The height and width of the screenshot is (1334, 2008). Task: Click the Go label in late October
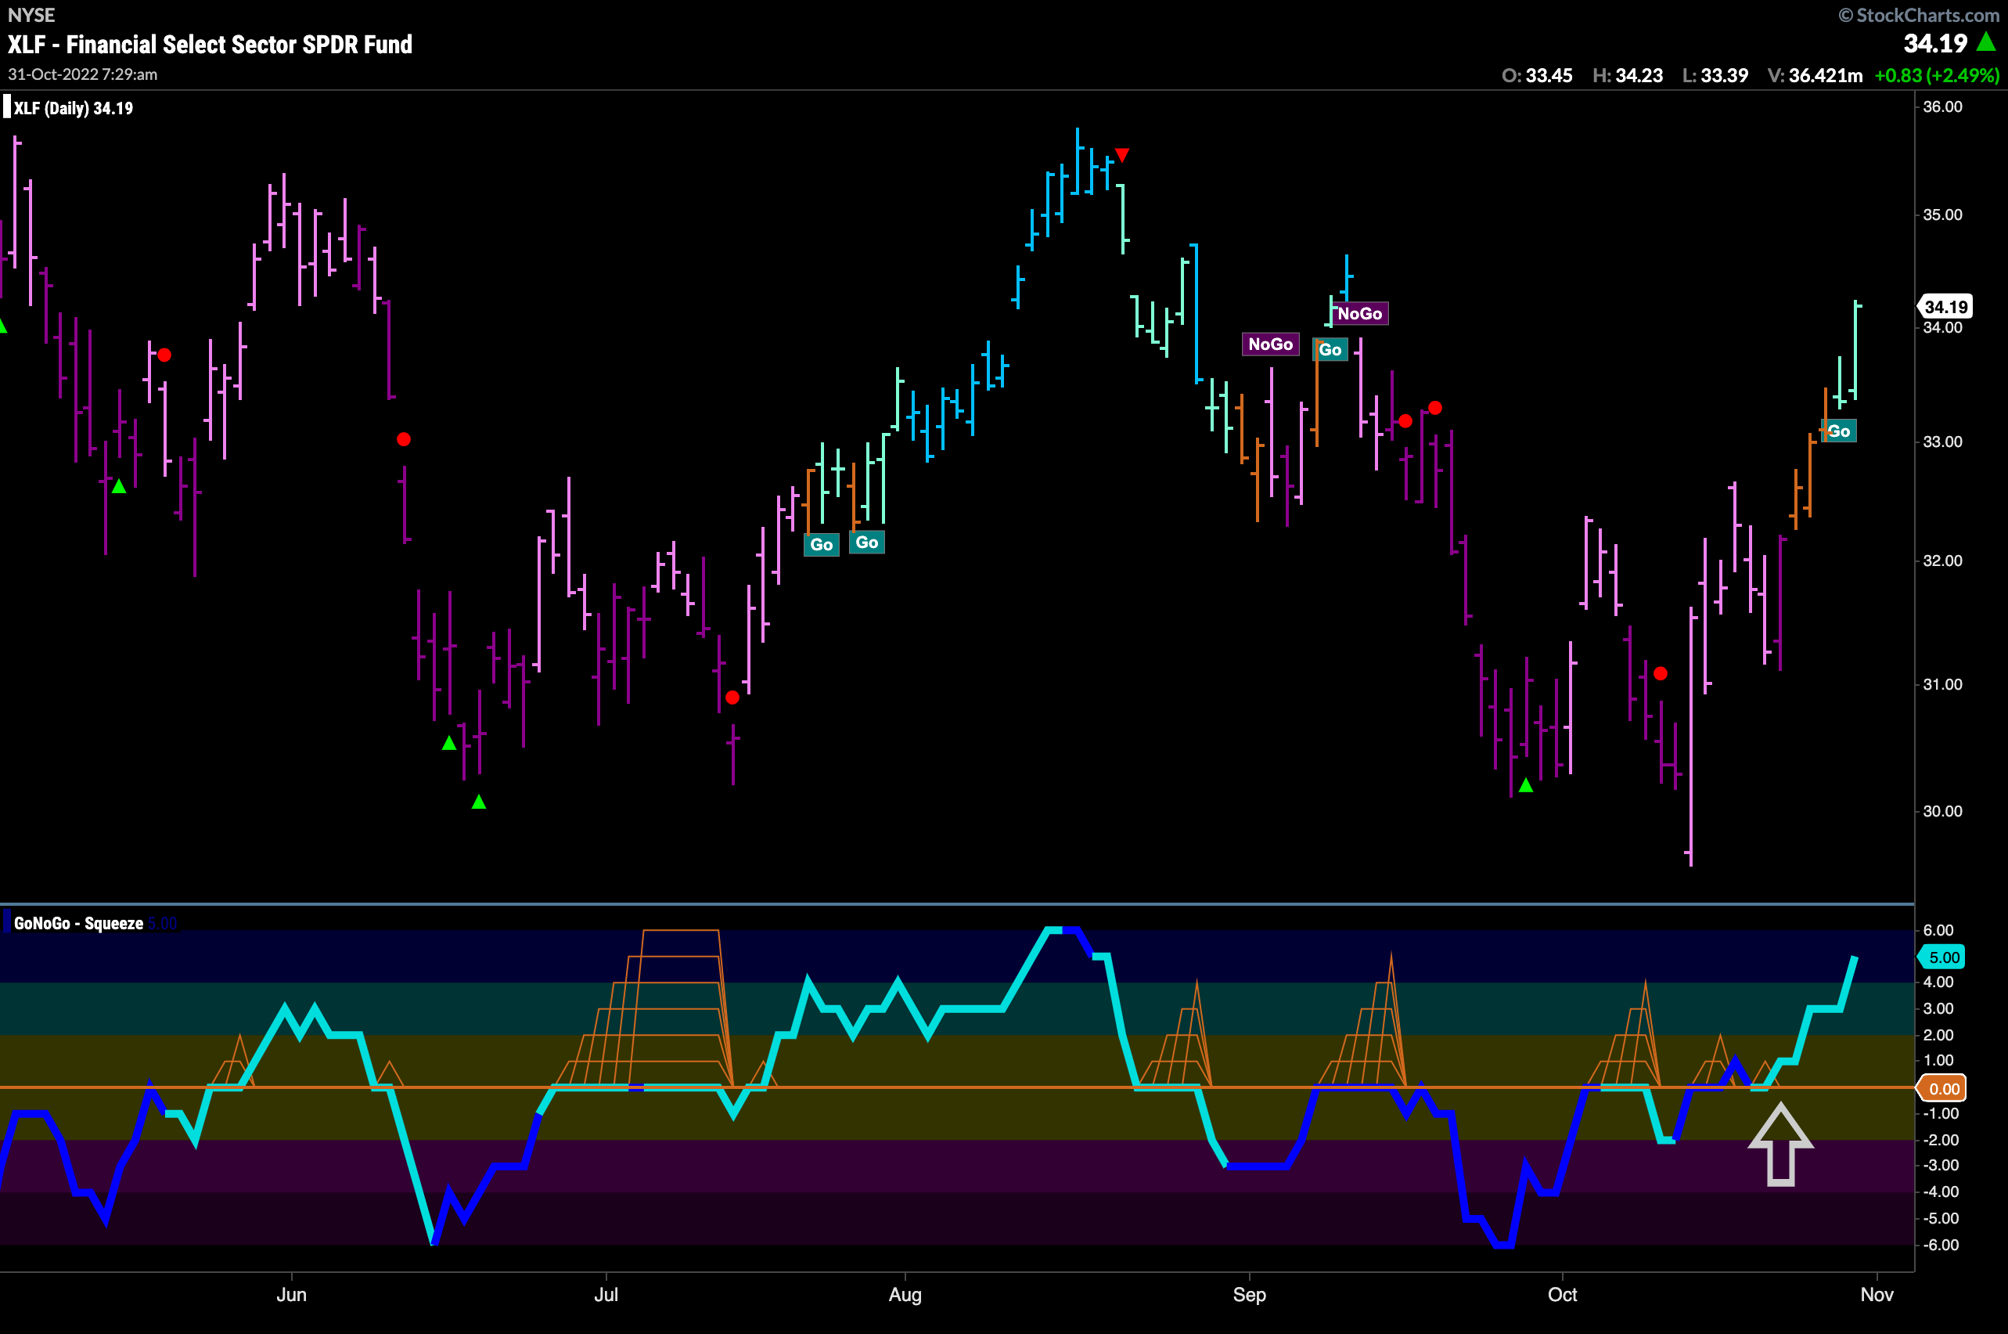click(x=1839, y=431)
